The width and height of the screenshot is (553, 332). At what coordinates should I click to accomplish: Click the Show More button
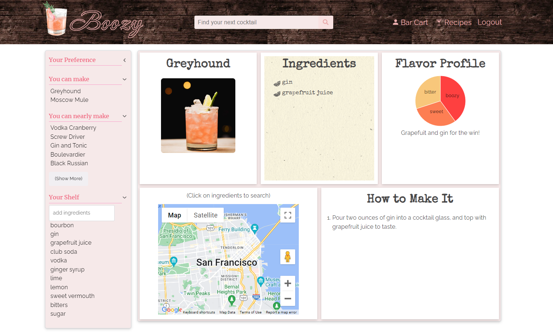click(x=69, y=179)
